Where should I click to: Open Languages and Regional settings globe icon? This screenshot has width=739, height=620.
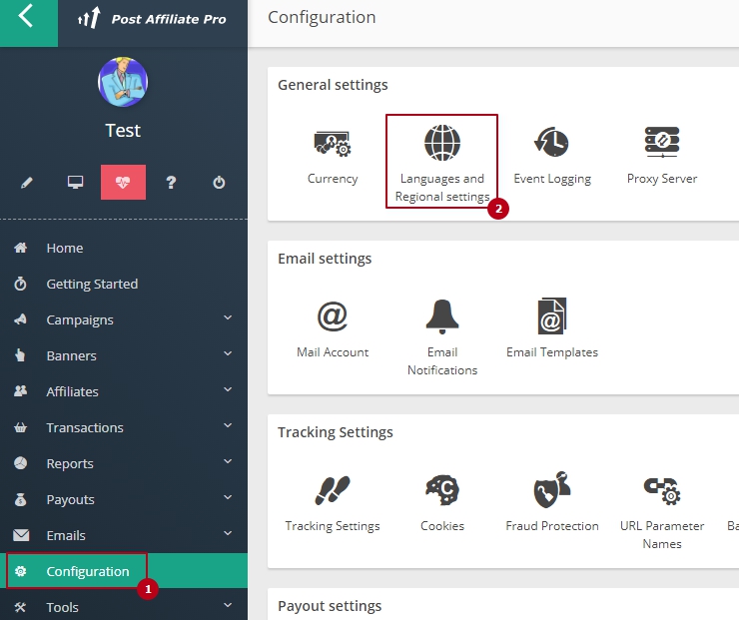tap(441, 144)
